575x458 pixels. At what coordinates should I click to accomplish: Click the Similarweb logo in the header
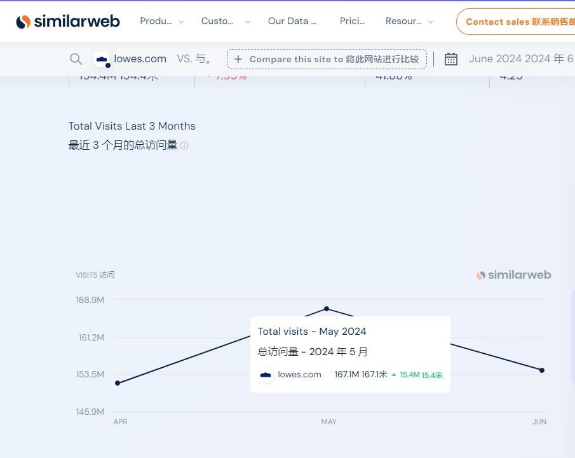pyautogui.click(x=68, y=22)
